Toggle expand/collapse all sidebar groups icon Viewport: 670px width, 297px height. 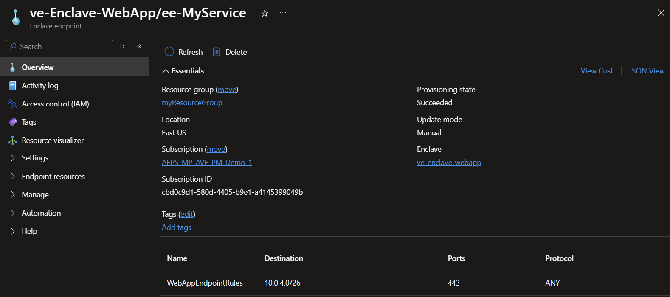(x=122, y=47)
